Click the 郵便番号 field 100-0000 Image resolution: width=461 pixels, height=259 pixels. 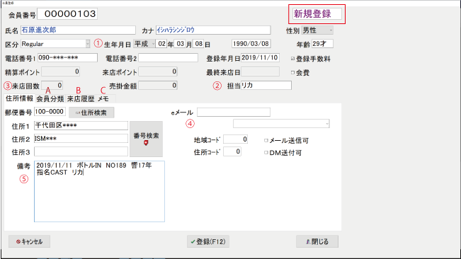pos(50,112)
